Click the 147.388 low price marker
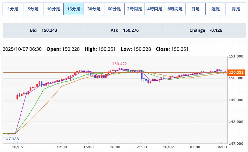248x152 pixels. coord(11,139)
